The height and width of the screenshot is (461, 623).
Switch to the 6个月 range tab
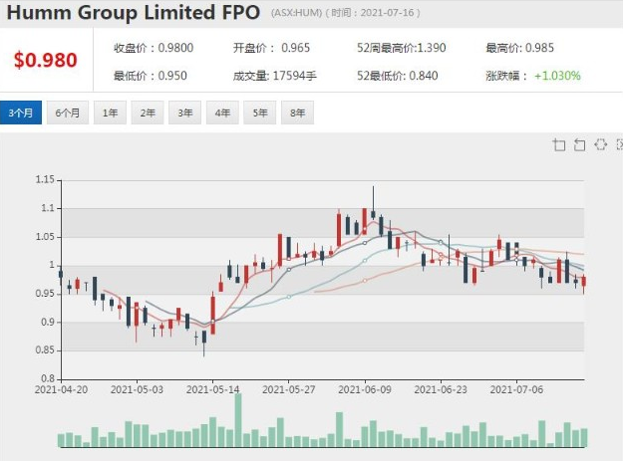click(x=69, y=114)
